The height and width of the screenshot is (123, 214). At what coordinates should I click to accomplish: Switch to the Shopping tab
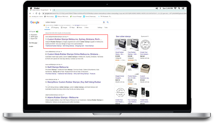pyautogui.click(x=55, y=28)
